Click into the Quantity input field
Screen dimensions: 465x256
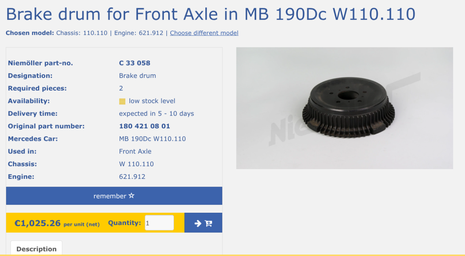[159, 223]
